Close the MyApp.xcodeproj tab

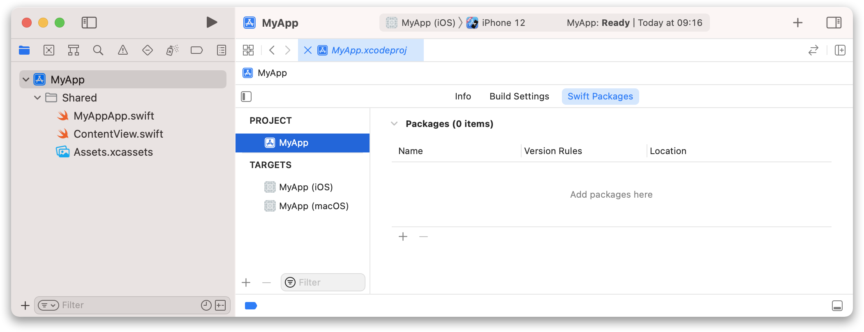coord(308,50)
